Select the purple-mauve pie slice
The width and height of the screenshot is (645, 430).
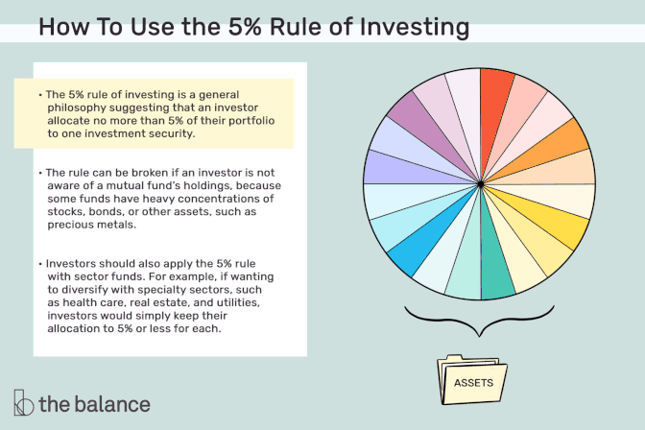[x=423, y=128]
